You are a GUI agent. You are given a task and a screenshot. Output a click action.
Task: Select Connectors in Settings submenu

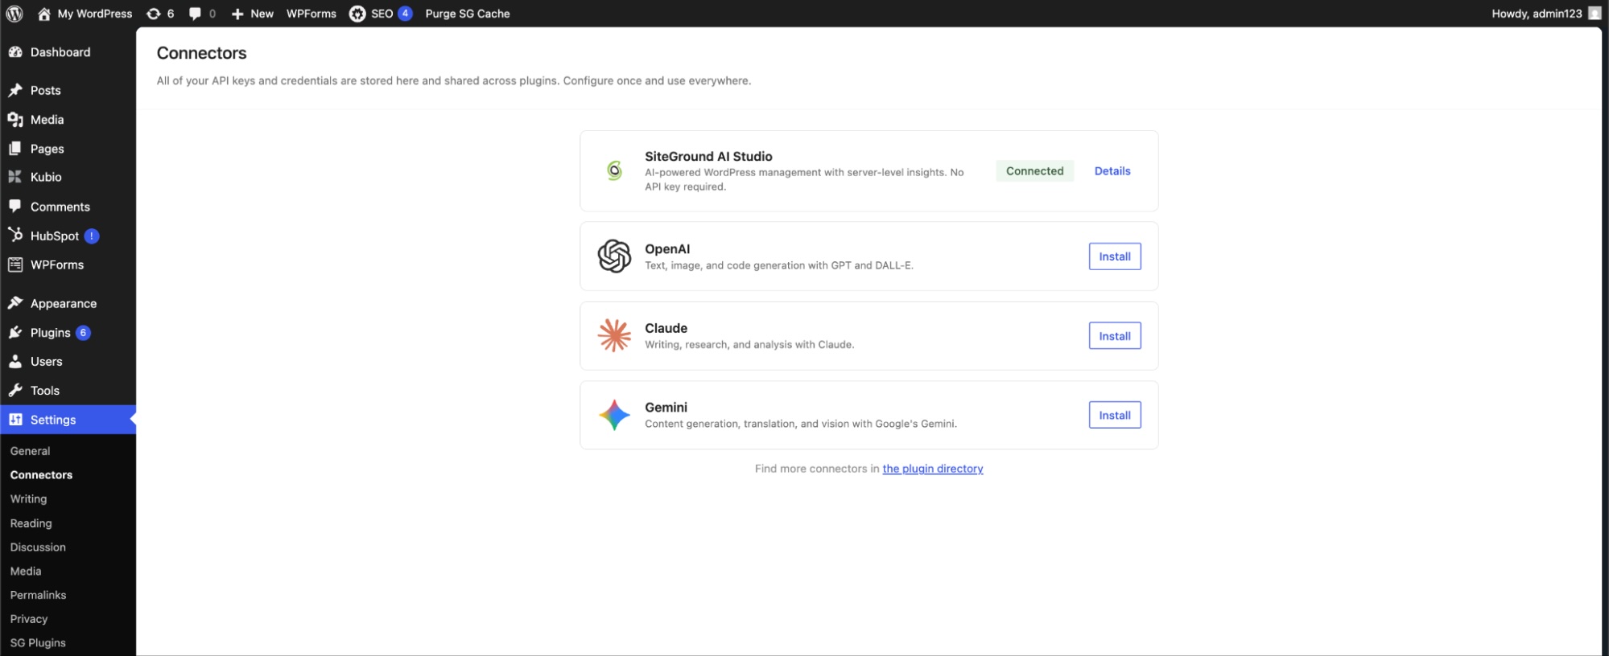[41, 475]
